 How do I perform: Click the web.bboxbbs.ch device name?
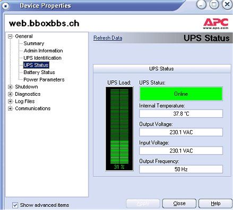pos(44,24)
